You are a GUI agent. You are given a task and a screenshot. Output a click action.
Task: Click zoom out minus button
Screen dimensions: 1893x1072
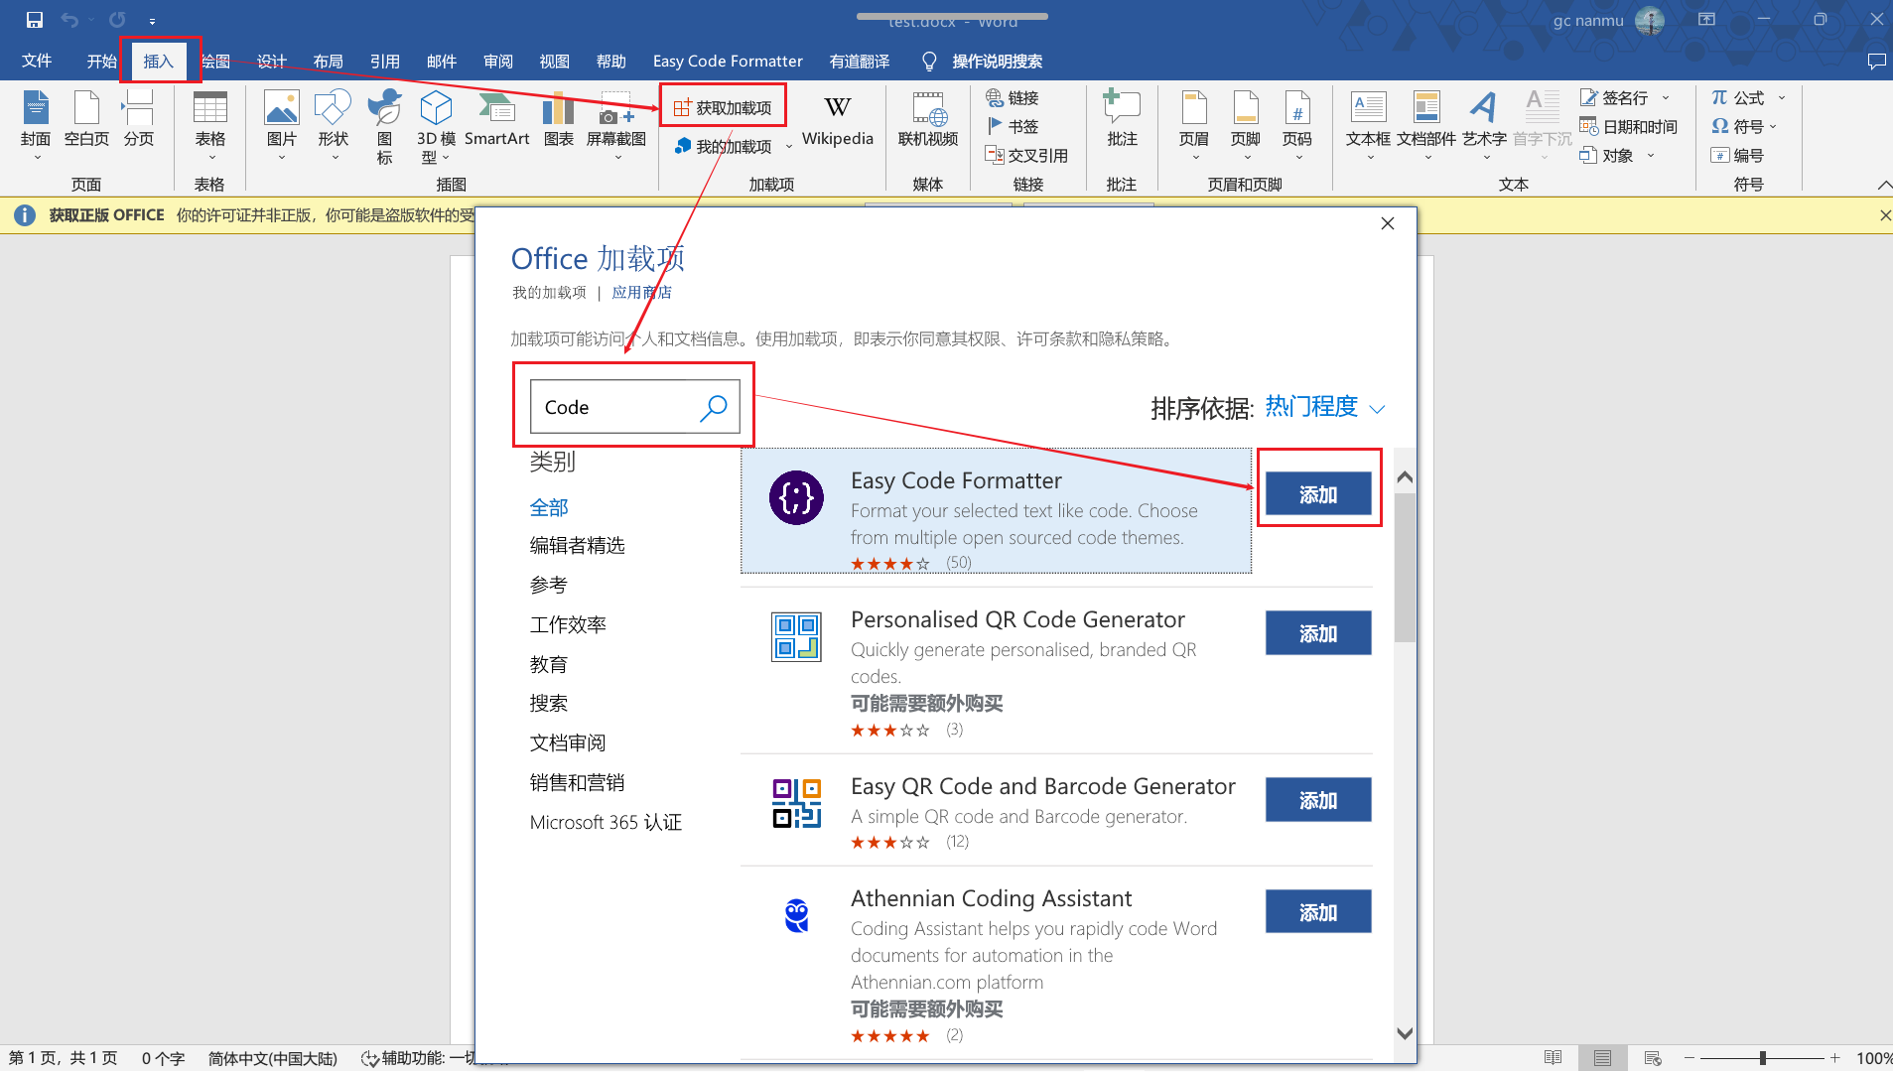pos(1689,1058)
